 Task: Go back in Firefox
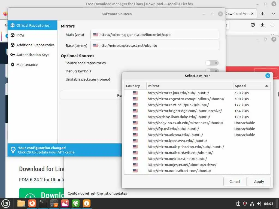(6, 25)
